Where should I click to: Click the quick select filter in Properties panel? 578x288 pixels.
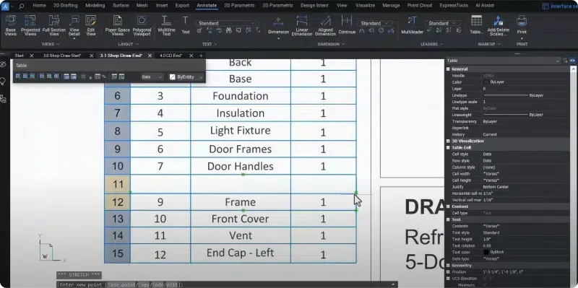point(565,61)
